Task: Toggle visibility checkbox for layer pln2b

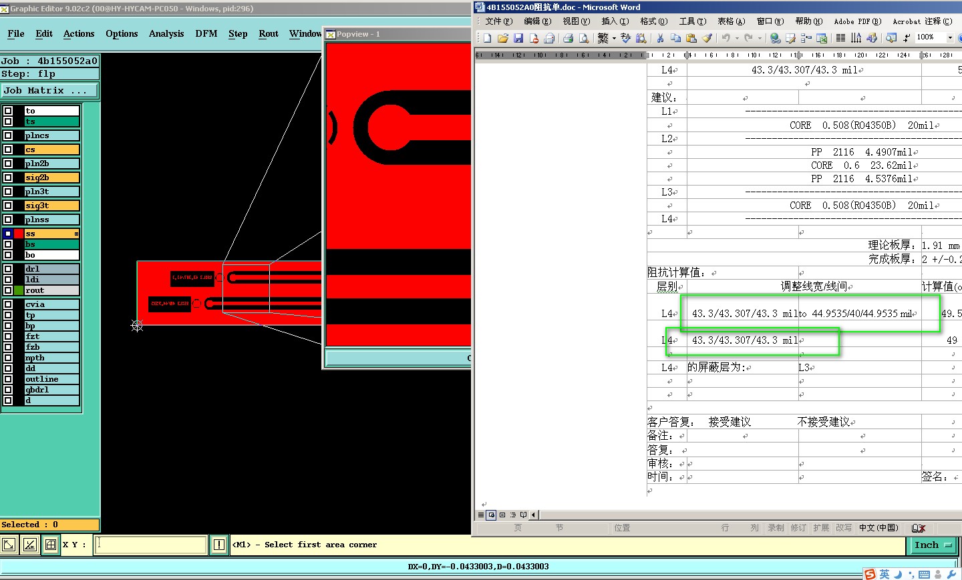Action: (x=8, y=164)
